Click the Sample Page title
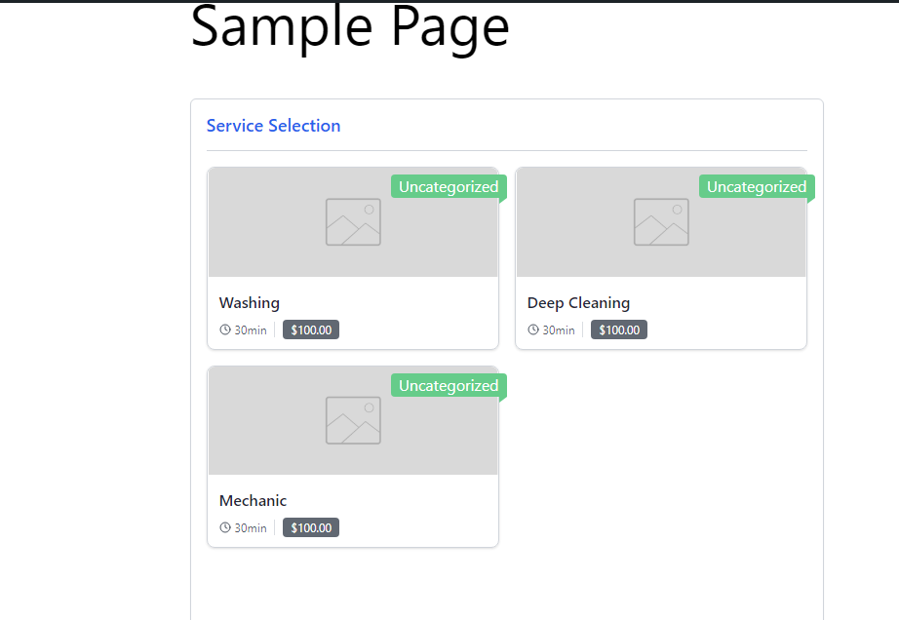The width and height of the screenshot is (899, 620). point(350,27)
